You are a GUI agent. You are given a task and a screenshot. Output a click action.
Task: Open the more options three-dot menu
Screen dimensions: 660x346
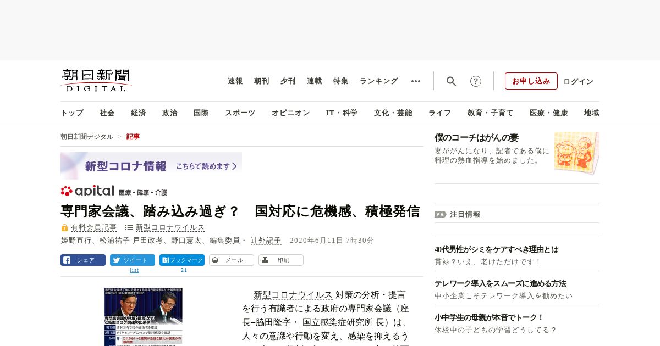(416, 81)
